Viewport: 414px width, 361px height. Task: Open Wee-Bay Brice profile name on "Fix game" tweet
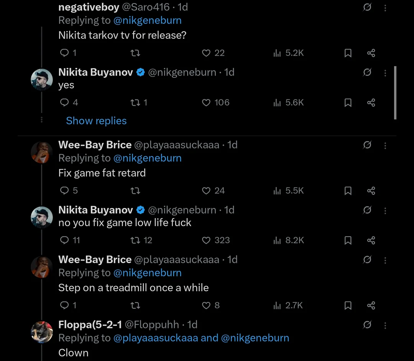click(95, 144)
